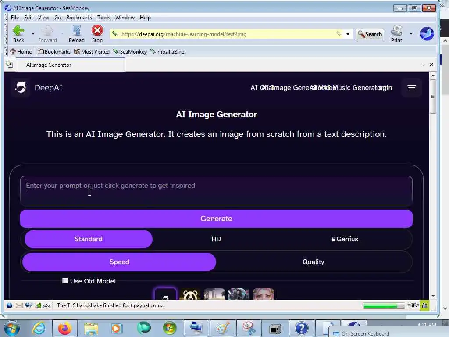Open the File menu
Screen dimensions: 449x337
click(x=15, y=18)
